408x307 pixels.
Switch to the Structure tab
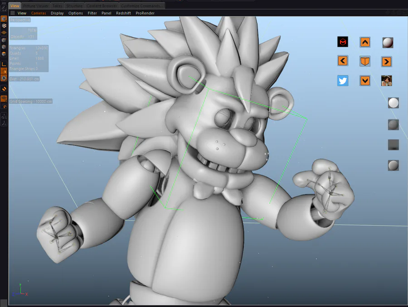click(74, 6)
